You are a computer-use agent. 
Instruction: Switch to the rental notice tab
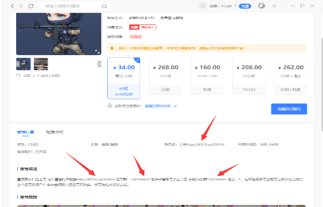(x=55, y=132)
